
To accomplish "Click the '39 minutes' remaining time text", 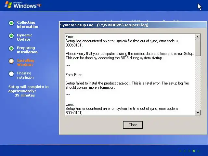I will pos(25,95).
